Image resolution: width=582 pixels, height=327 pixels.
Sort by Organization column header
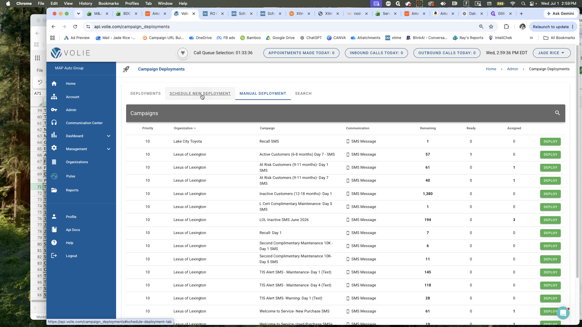[x=185, y=128]
